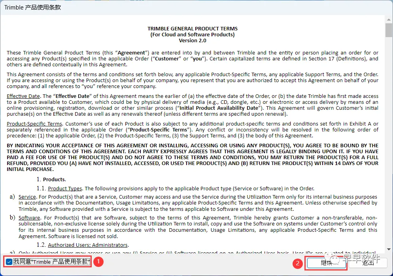
Task: Click the underlined 'Product Types' text
Action: (x=65, y=188)
